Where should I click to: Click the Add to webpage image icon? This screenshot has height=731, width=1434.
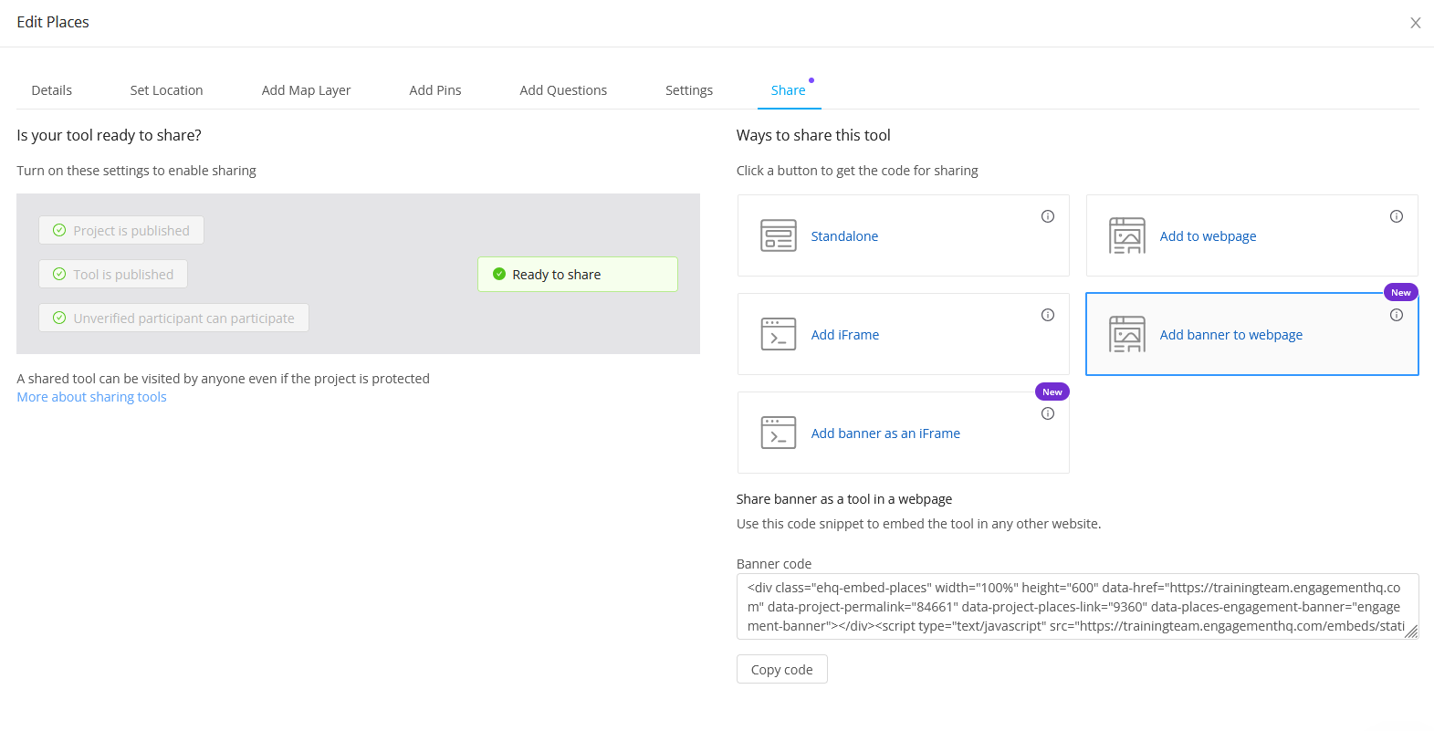click(x=1127, y=235)
